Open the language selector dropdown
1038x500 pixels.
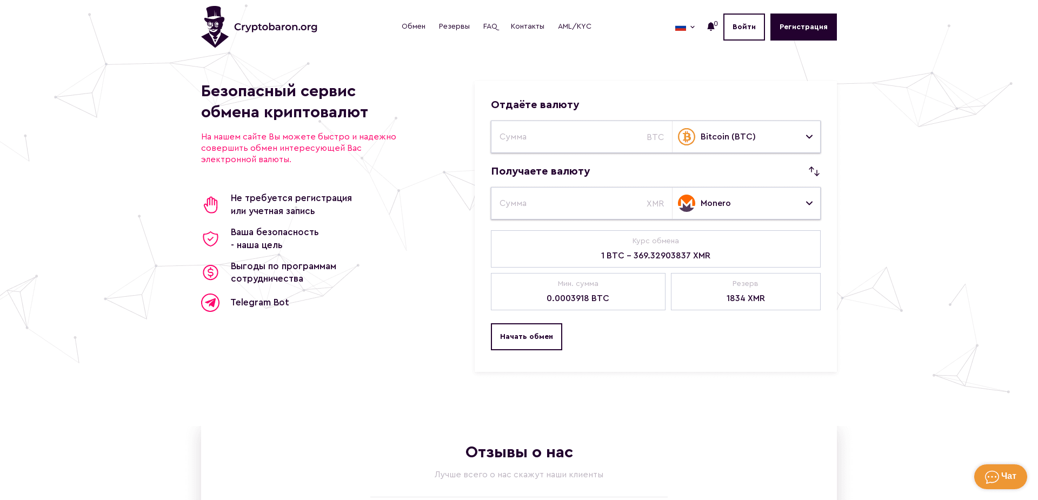684,27
